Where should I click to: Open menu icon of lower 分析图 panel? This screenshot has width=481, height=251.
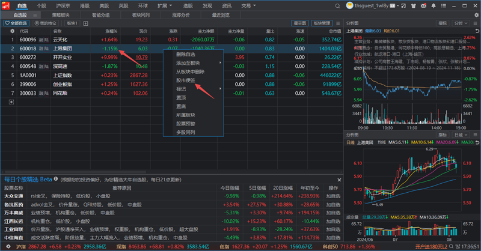point(475,135)
